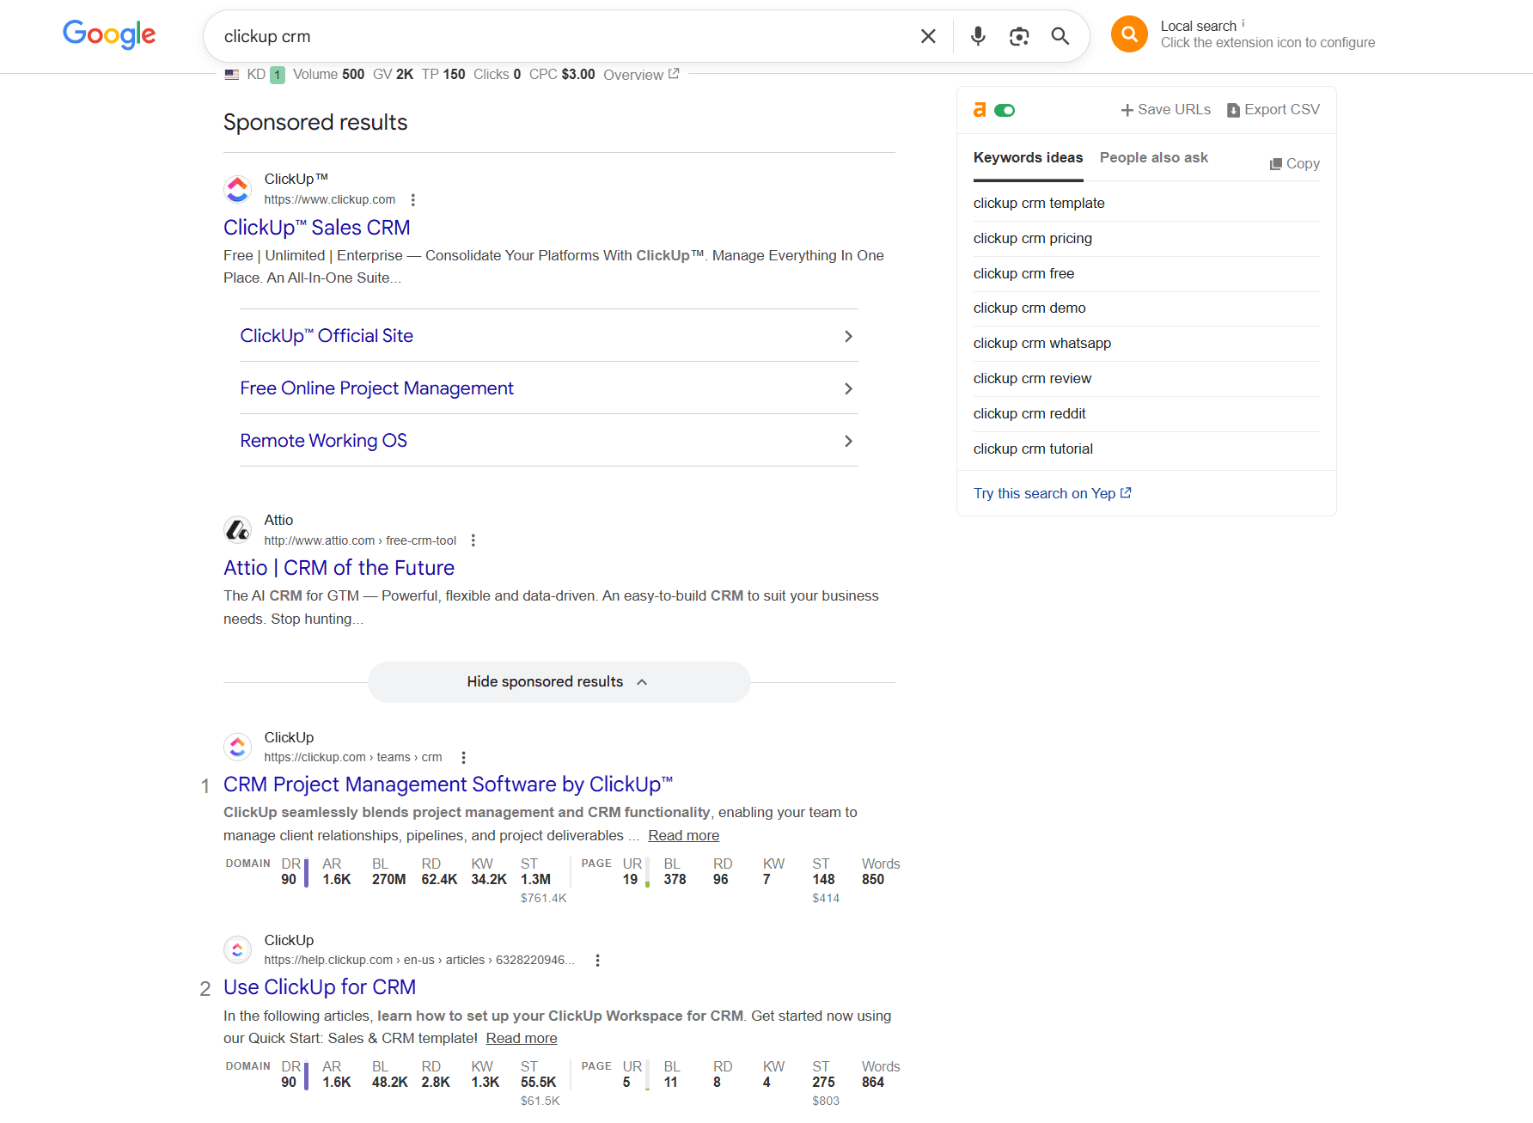The height and width of the screenshot is (1123, 1533).
Task: Open options menu for help.clickup.com result
Action: click(x=598, y=960)
